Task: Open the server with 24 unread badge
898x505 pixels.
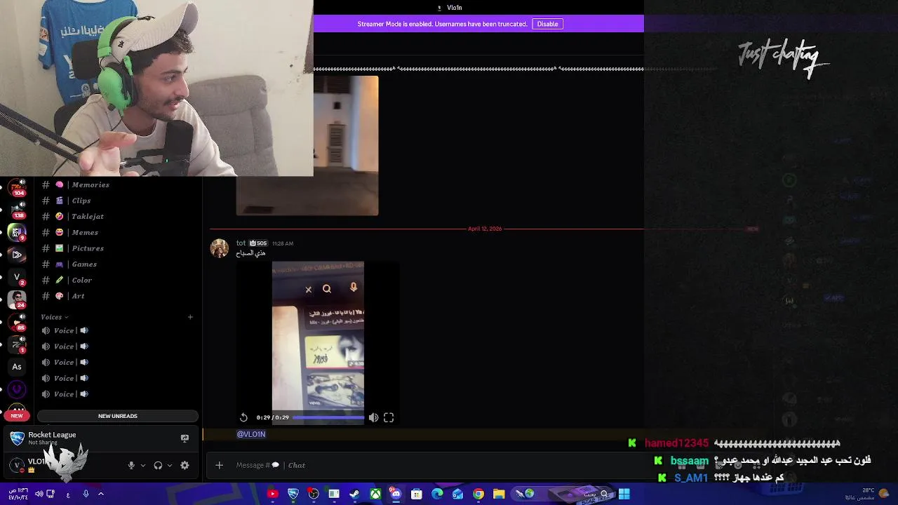Action: pyautogui.click(x=17, y=299)
